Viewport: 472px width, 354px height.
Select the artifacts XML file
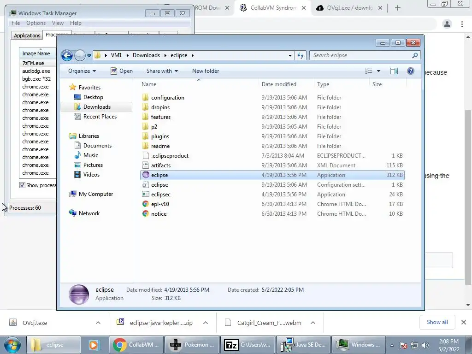pos(160,165)
